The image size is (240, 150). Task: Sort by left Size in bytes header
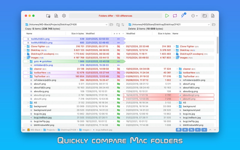[77, 34]
